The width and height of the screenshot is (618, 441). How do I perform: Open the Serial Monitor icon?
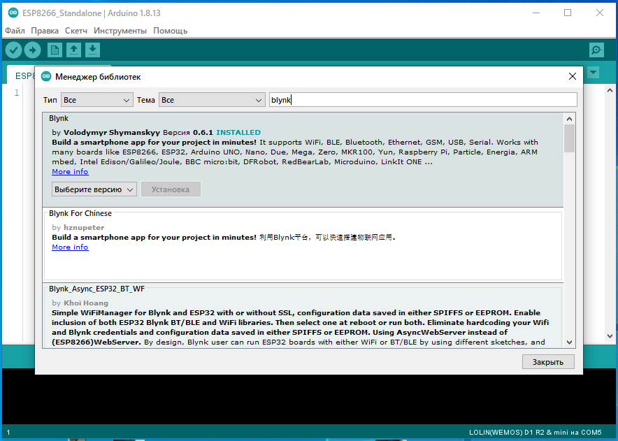tap(596, 50)
